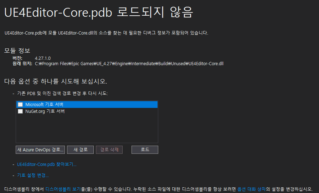Image resolution: width=319 pixels, height=193 pixels.
Task: Add a path with 새 경로 button
Action: coord(80,150)
